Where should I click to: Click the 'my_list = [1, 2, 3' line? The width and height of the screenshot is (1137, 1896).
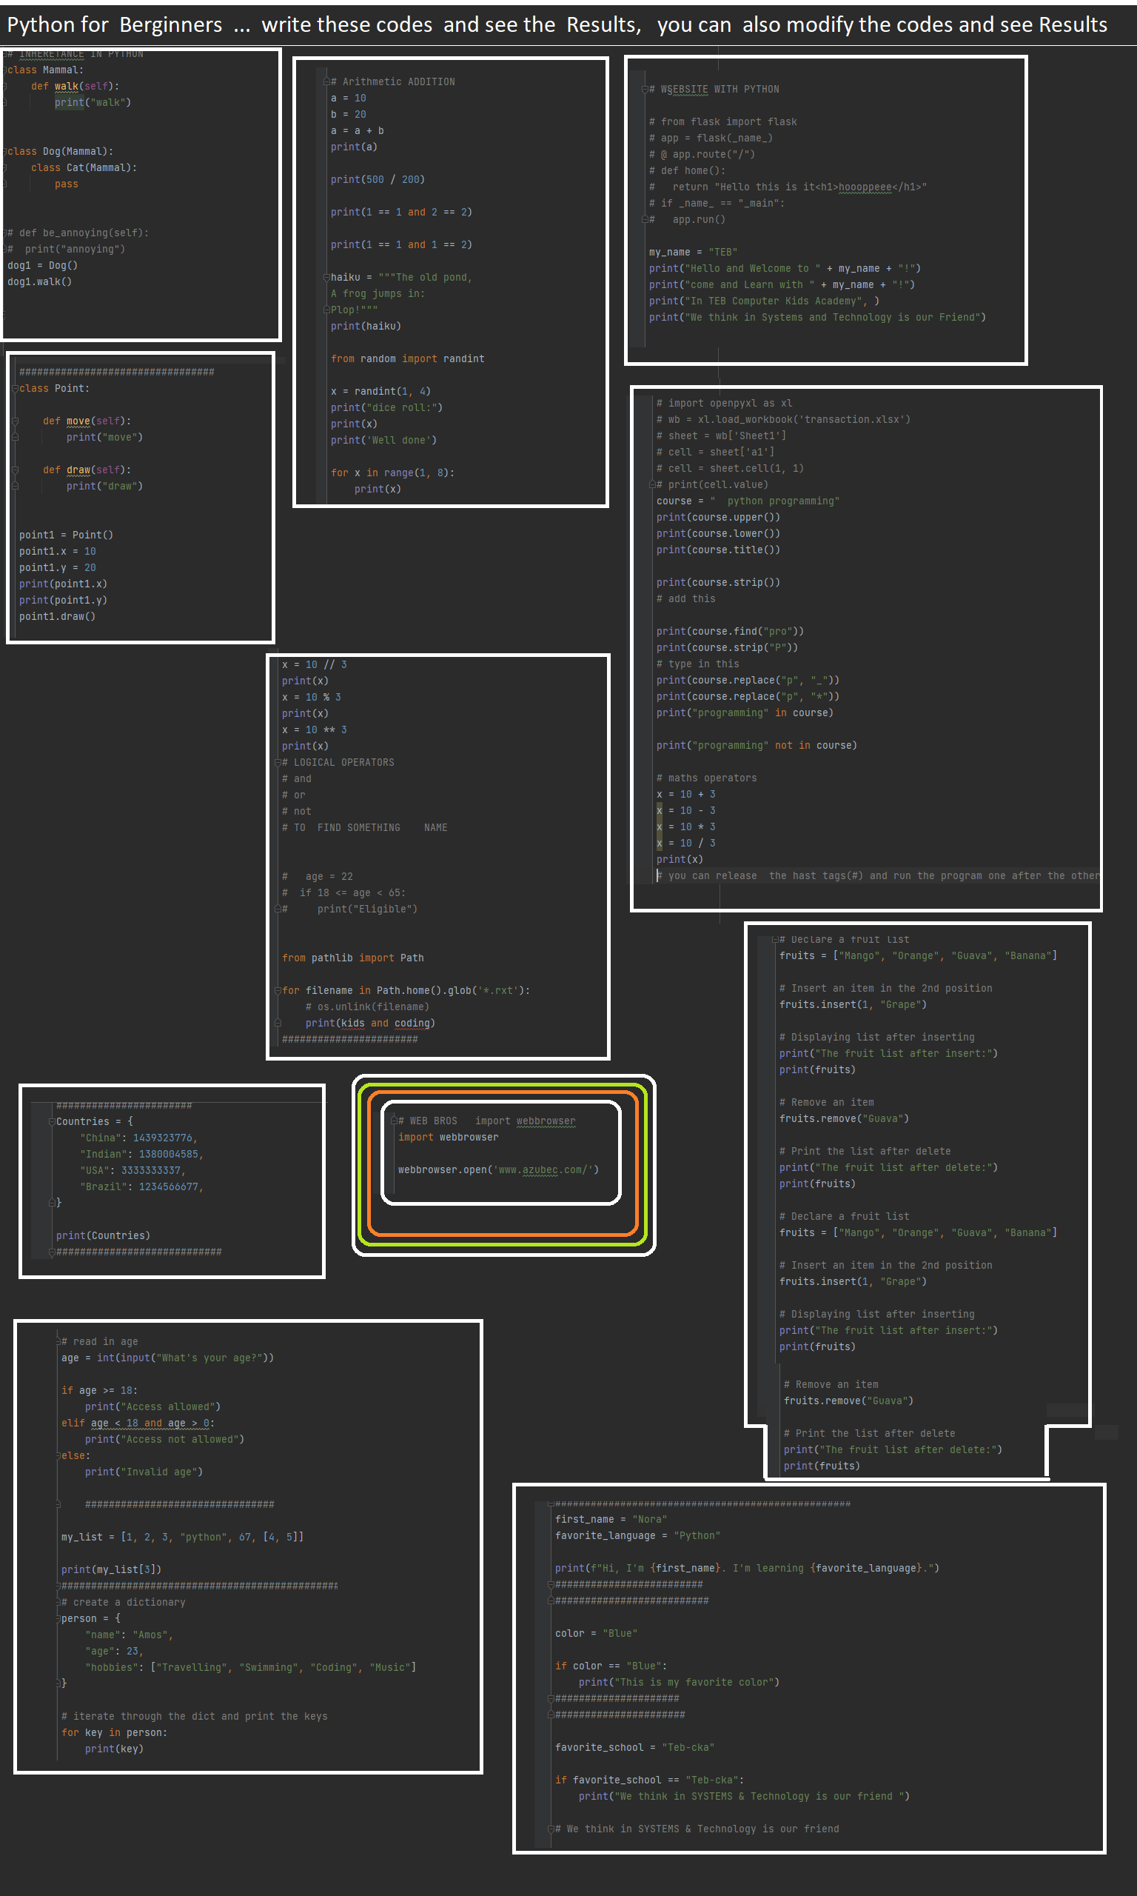pos(181,1537)
